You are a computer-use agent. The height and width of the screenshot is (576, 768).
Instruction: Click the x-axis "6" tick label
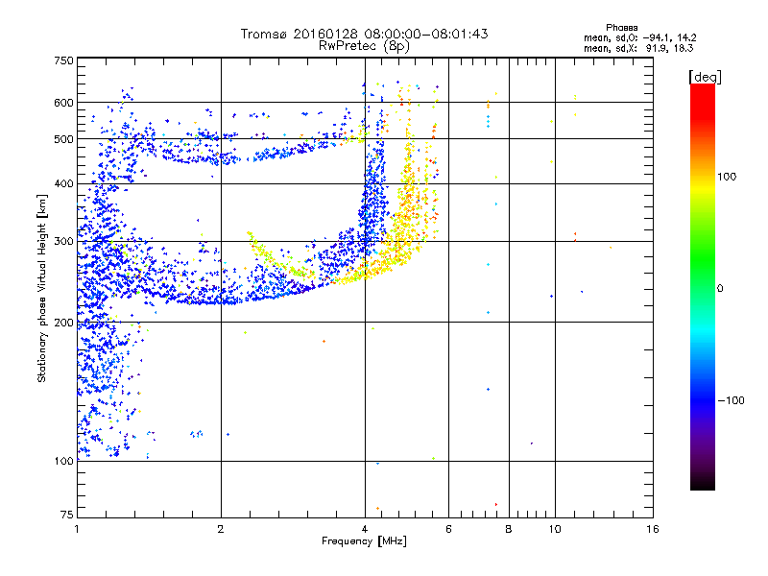click(448, 529)
